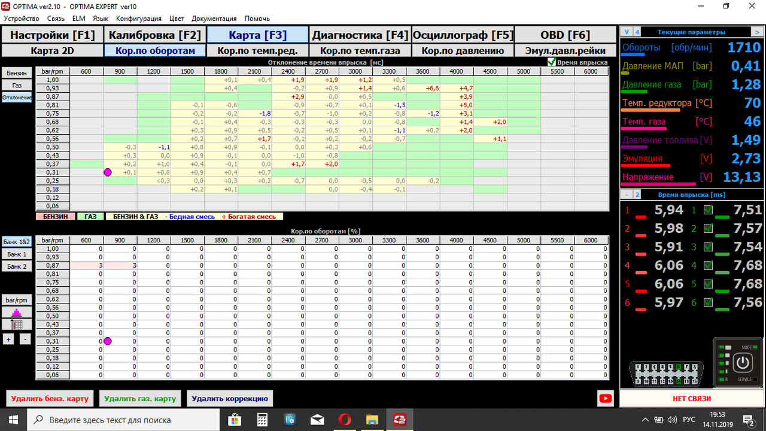Open the Mail app on the taskbar
Screen dimensions: 766x431
point(317,419)
